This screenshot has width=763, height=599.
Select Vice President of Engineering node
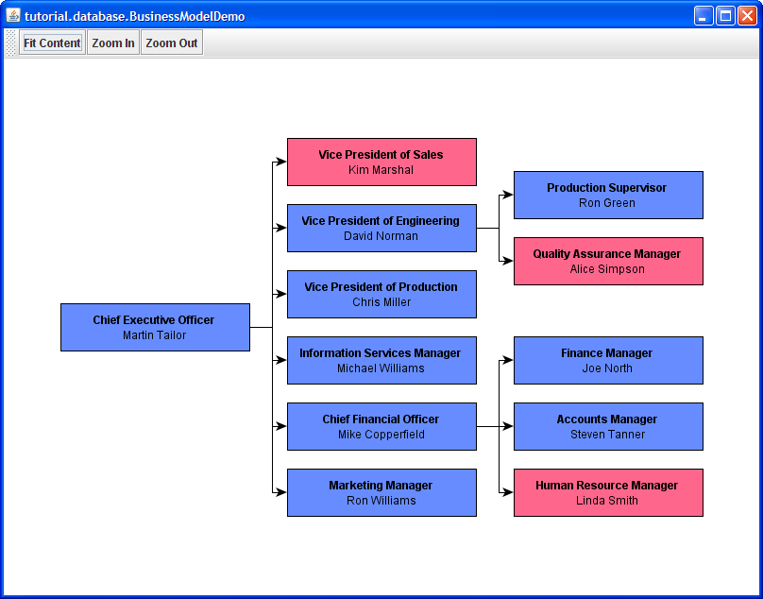(x=381, y=228)
